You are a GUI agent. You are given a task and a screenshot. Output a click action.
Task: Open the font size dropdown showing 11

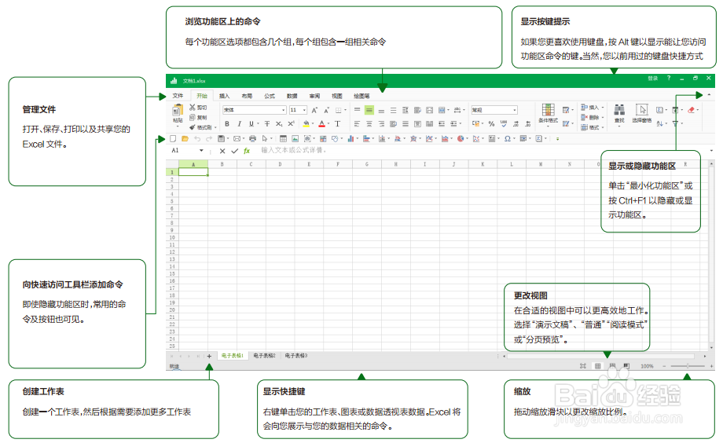pos(304,110)
